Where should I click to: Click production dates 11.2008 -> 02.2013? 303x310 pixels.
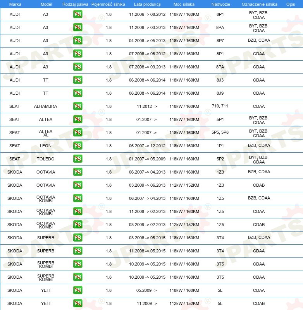pos(147,211)
